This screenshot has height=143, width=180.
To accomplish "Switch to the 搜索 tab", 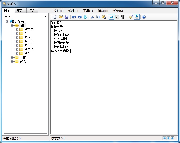I will tap(21, 11).
